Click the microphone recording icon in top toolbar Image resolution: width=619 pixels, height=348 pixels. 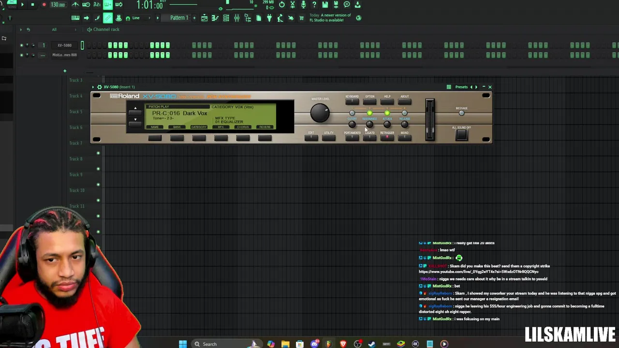click(x=303, y=5)
